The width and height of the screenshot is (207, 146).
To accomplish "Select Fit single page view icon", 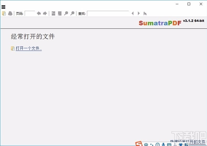I will (x=60, y=13).
